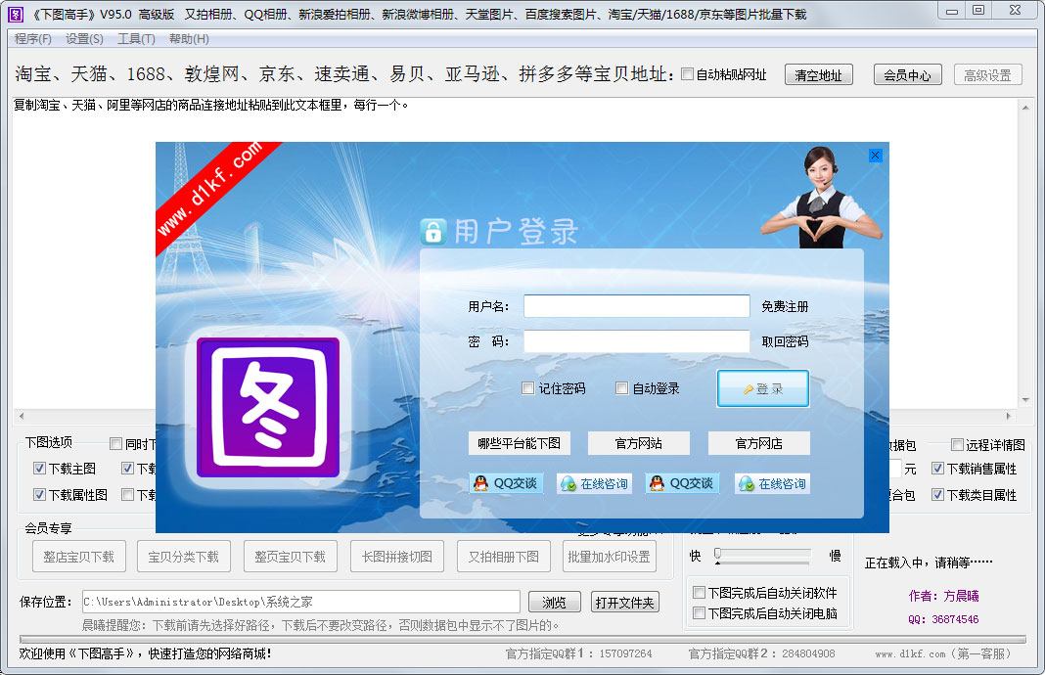
Task: Click the 登录 login button
Action: point(762,388)
